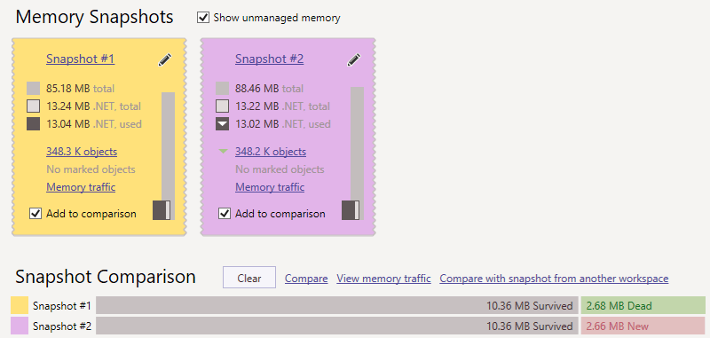The image size is (710, 338).
Task: Click the memory bar chart in Snapshot #2
Action: coord(352,153)
